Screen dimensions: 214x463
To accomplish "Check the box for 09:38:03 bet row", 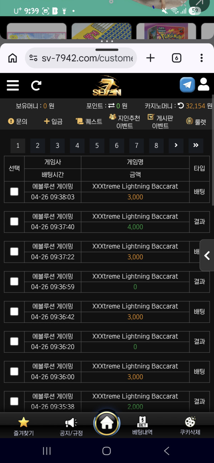I will pyautogui.click(x=14, y=192).
